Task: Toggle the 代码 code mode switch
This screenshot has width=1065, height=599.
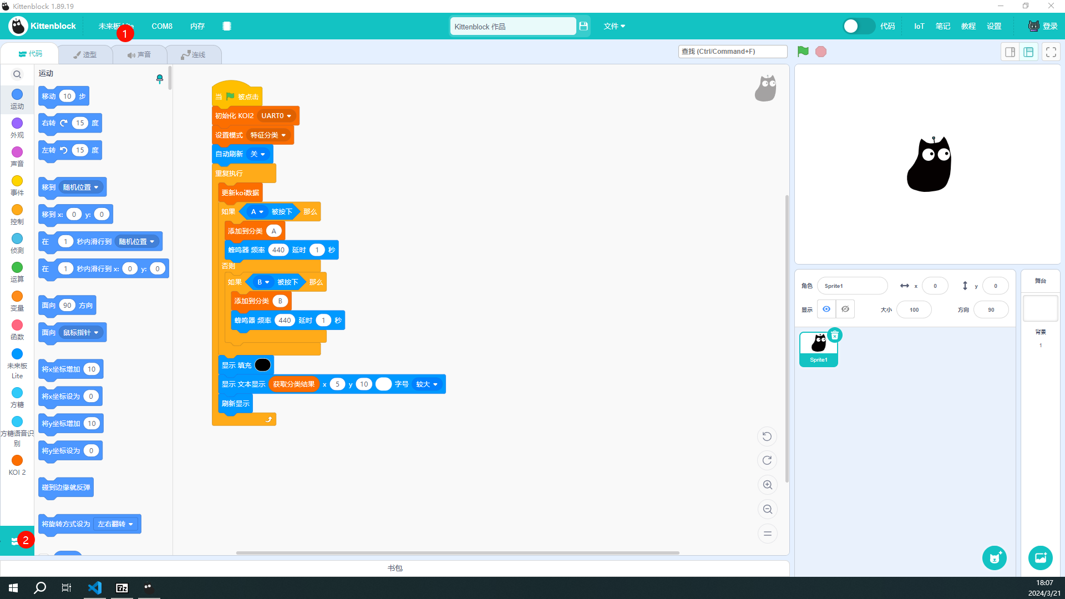Action: click(x=858, y=26)
